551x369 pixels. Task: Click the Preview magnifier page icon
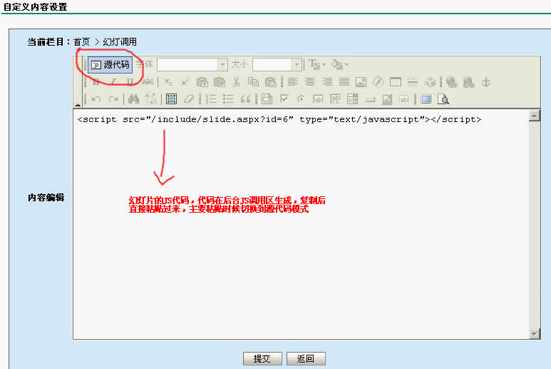[x=443, y=99]
